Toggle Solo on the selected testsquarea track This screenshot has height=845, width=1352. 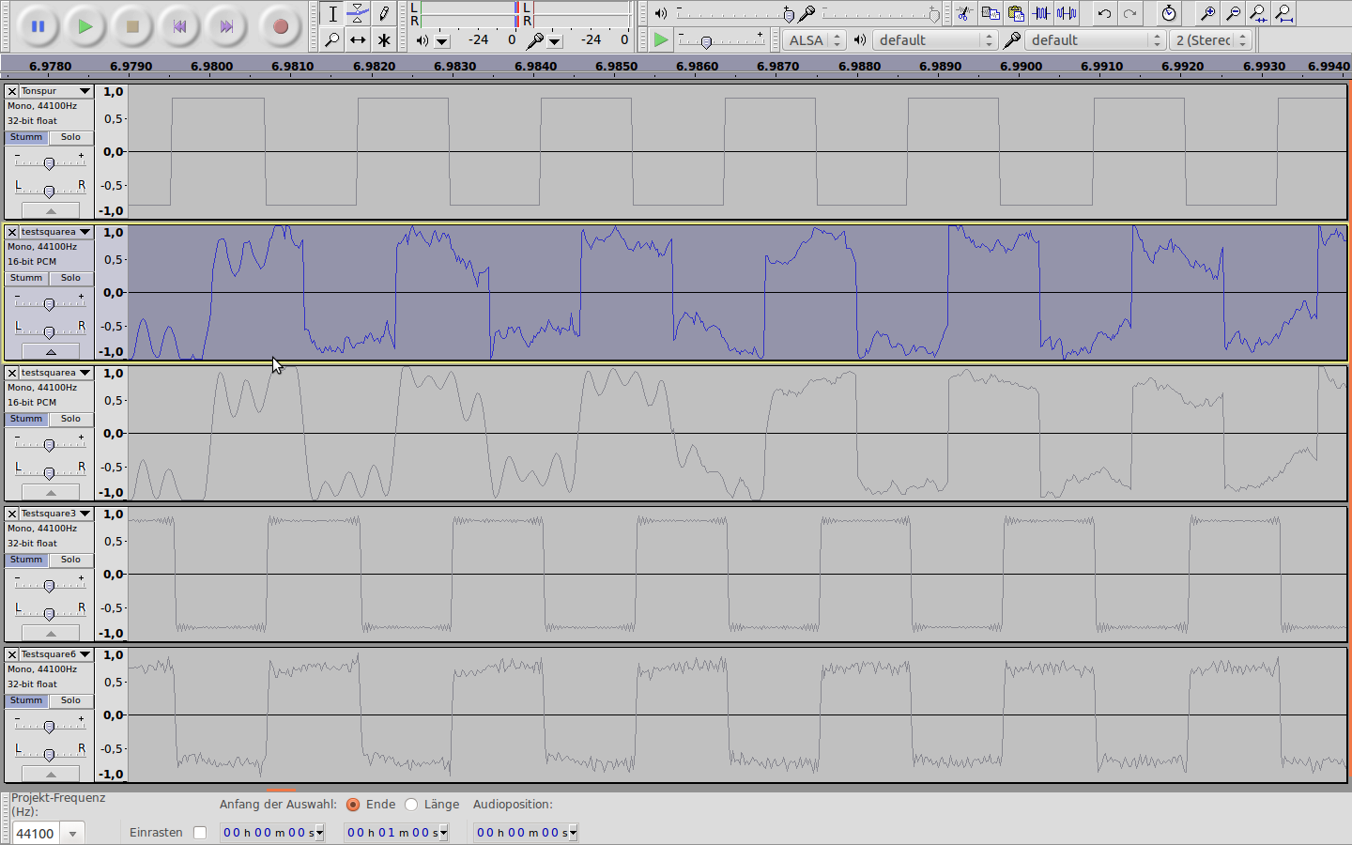click(70, 278)
